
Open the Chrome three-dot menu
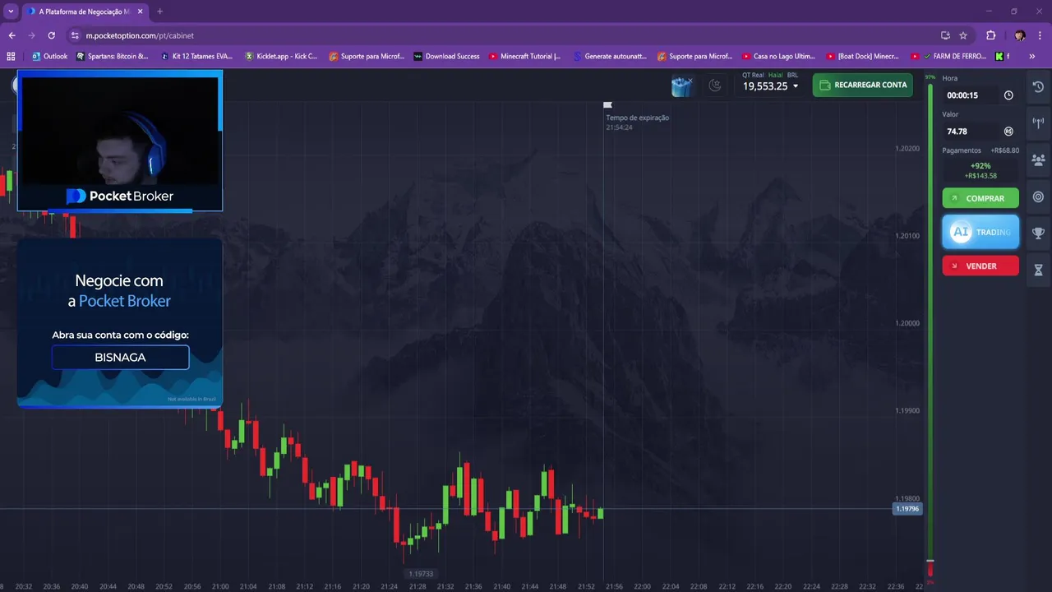point(1040,35)
